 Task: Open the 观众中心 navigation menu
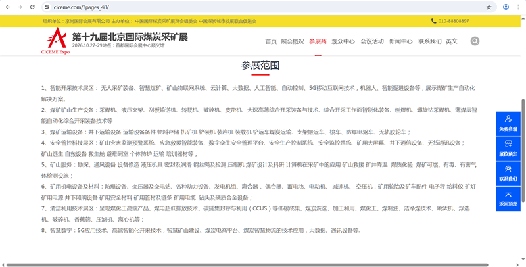click(x=343, y=41)
